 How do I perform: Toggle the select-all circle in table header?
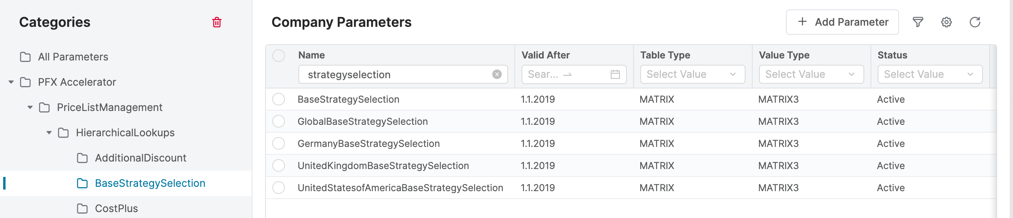(x=279, y=56)
